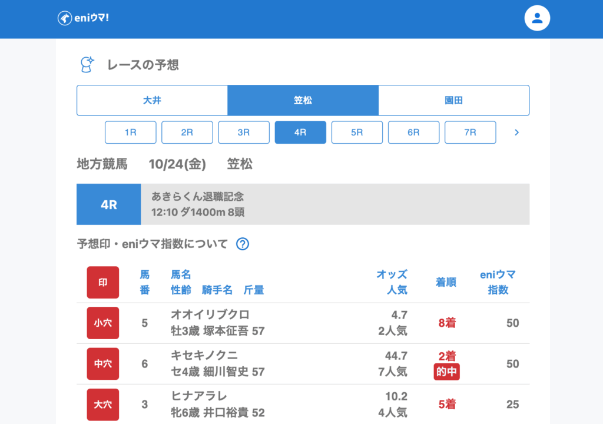Image resolution: width=603 pixels, height=424 pixels.
Task: Open the user account profile icon
Action: [x=536, y=18]
